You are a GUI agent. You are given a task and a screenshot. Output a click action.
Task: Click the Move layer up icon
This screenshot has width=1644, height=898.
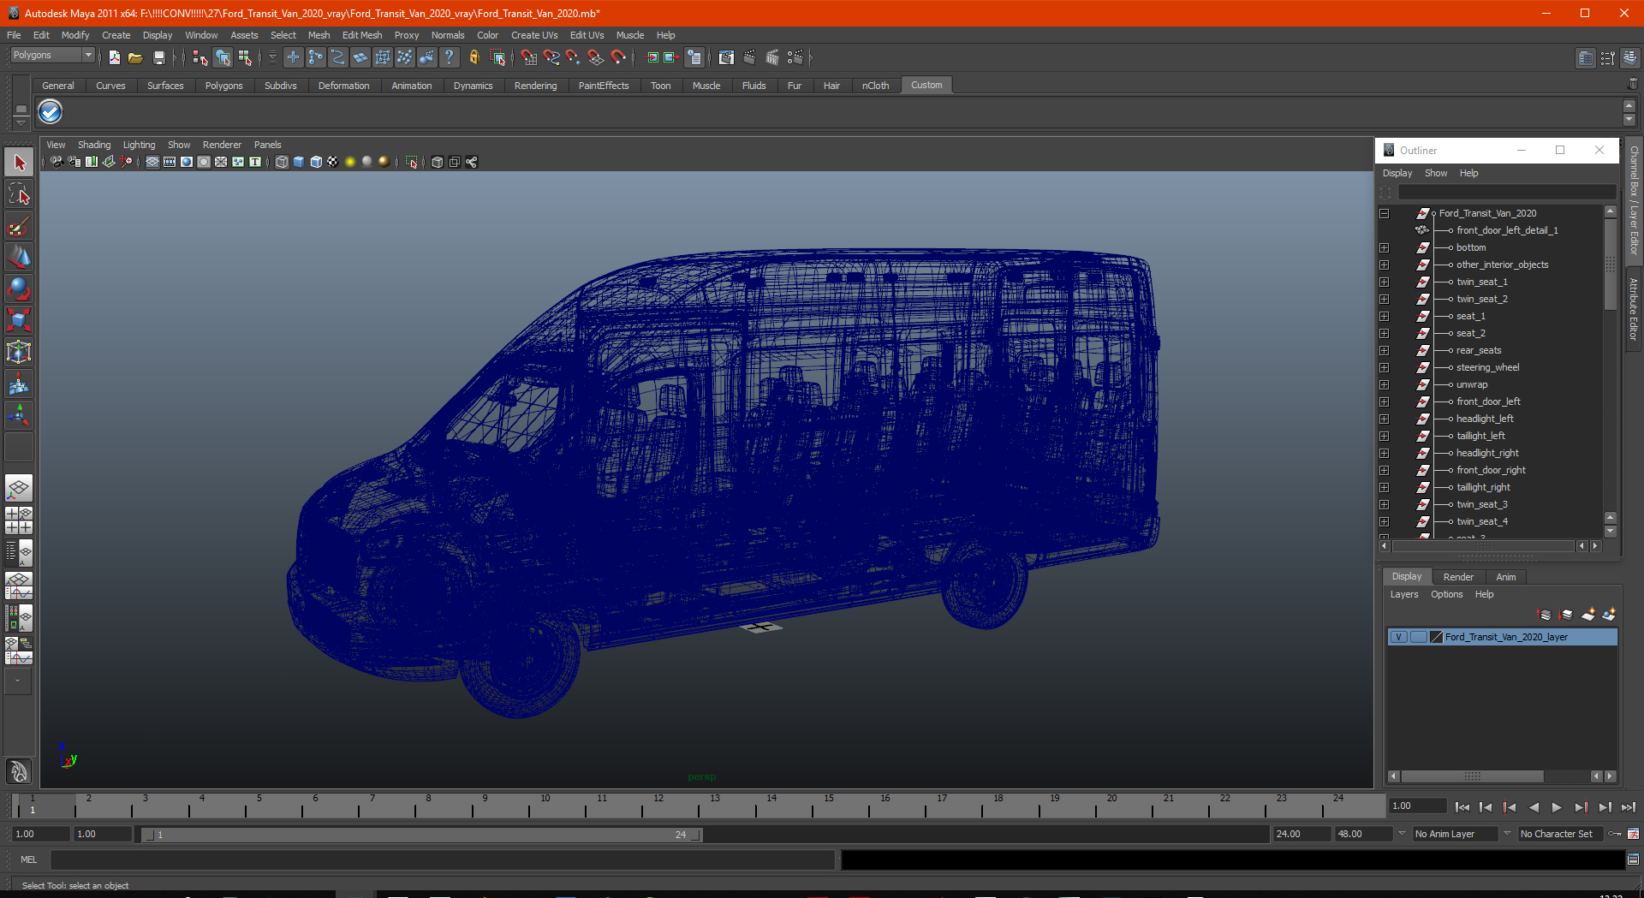pos(1545,615)
